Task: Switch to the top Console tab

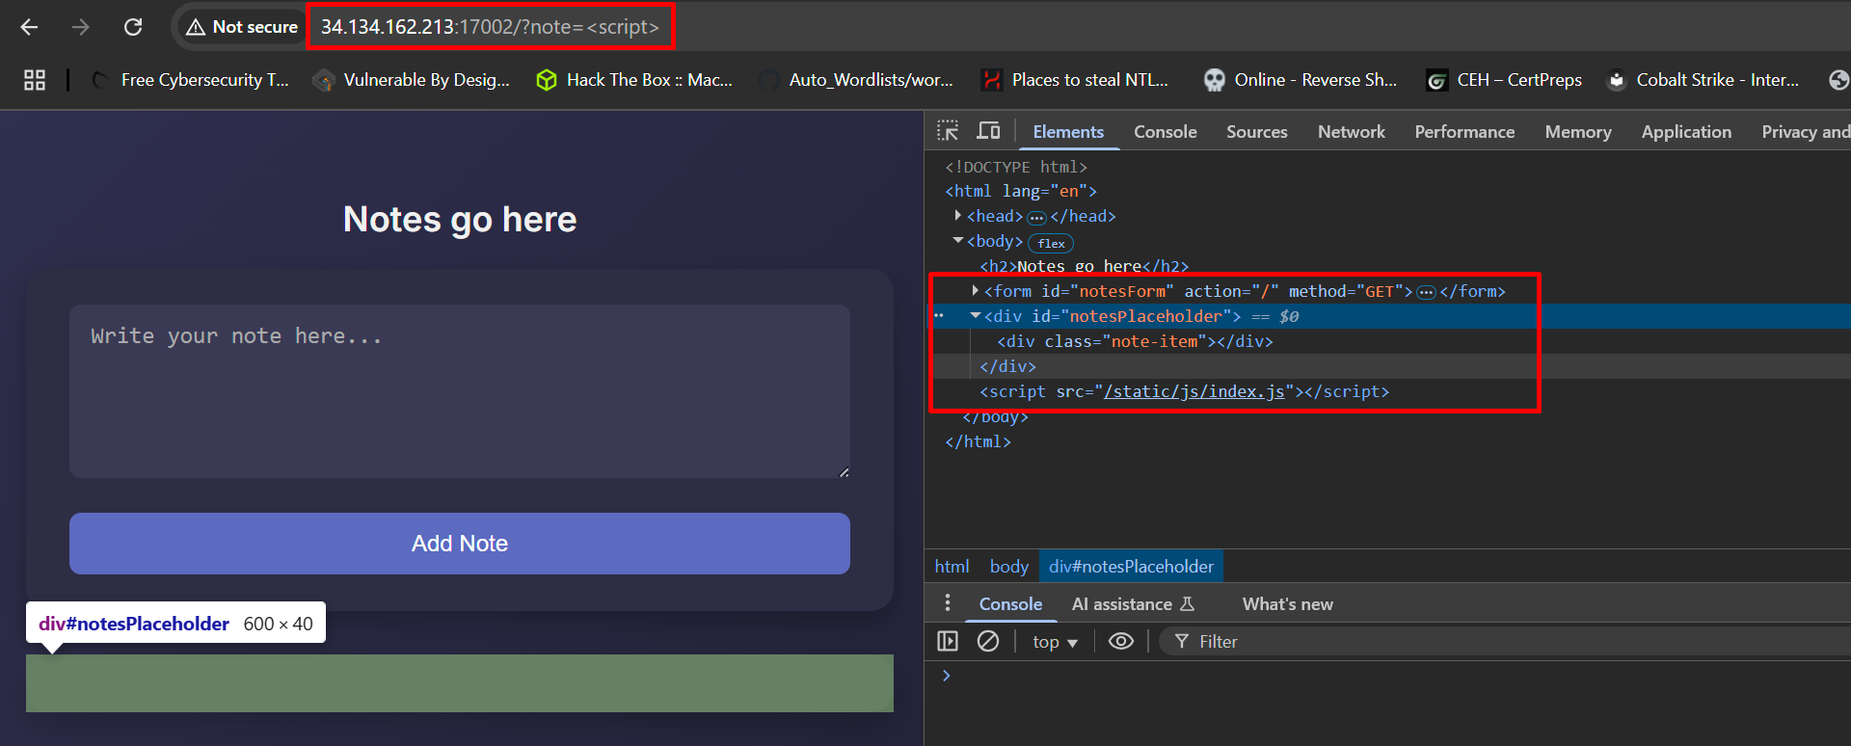Action: click(x=1166, y=132)
